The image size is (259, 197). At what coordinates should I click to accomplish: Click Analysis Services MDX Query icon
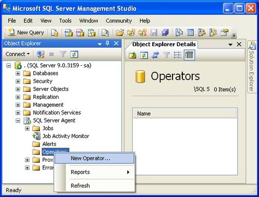[x=68, y=33]
